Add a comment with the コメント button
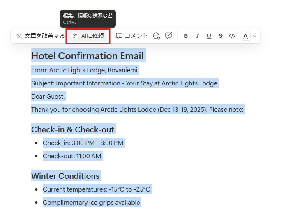This screenshot has height=210, width=288. click(x=131, y=36)
